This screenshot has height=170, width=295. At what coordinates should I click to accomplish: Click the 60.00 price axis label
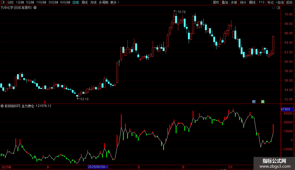tap(288, 61)
